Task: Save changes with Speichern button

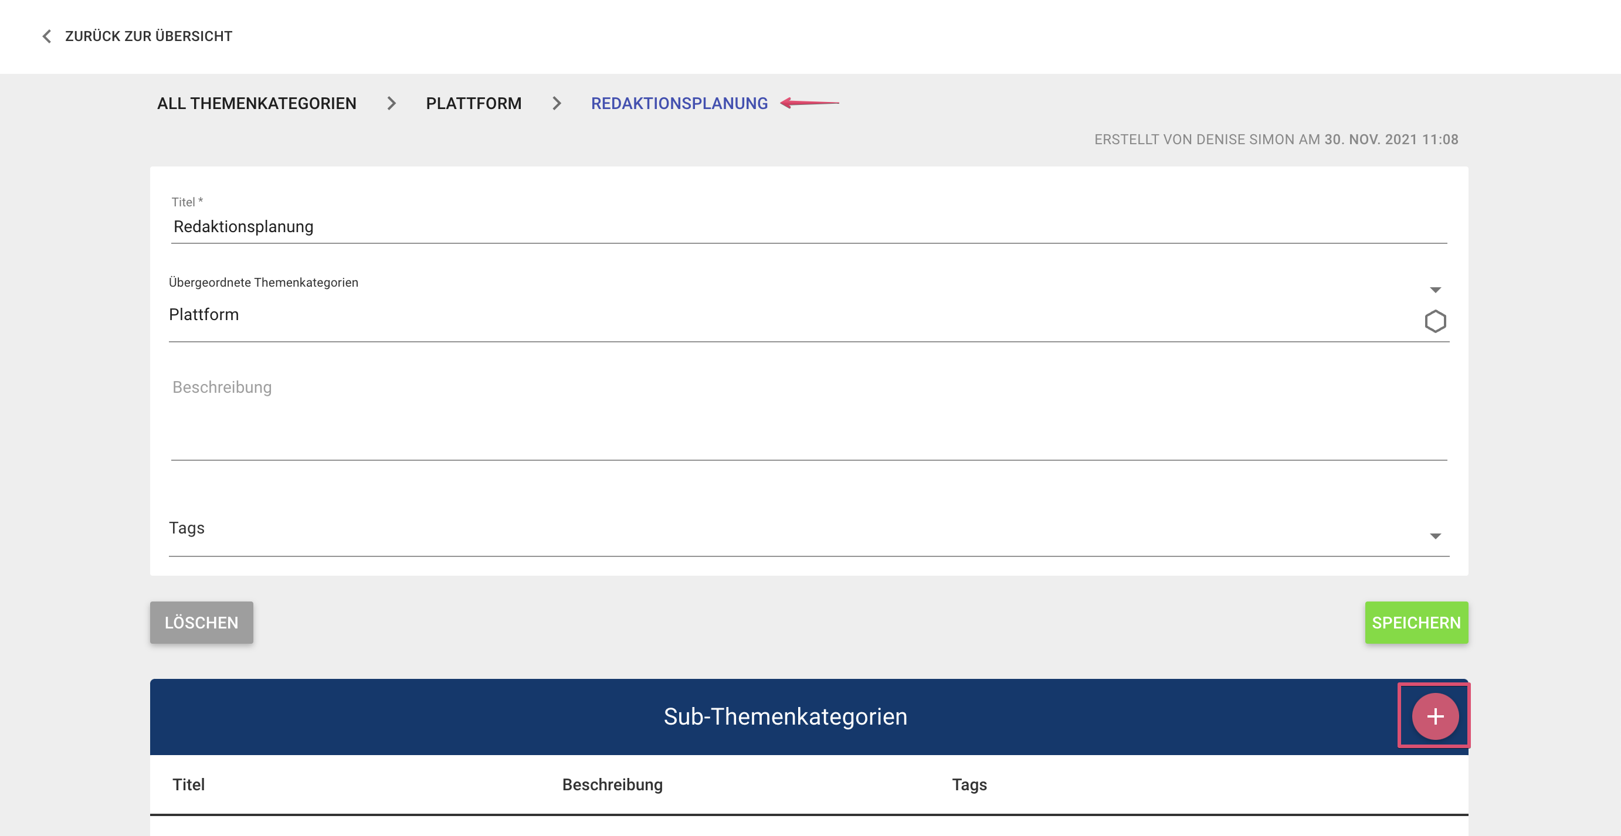Action: pyautogui.click(x=1416, y=622)
